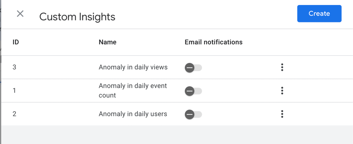Select the row ID 3 cell
The width and height of the screenshot is (353, 144).
14,67
